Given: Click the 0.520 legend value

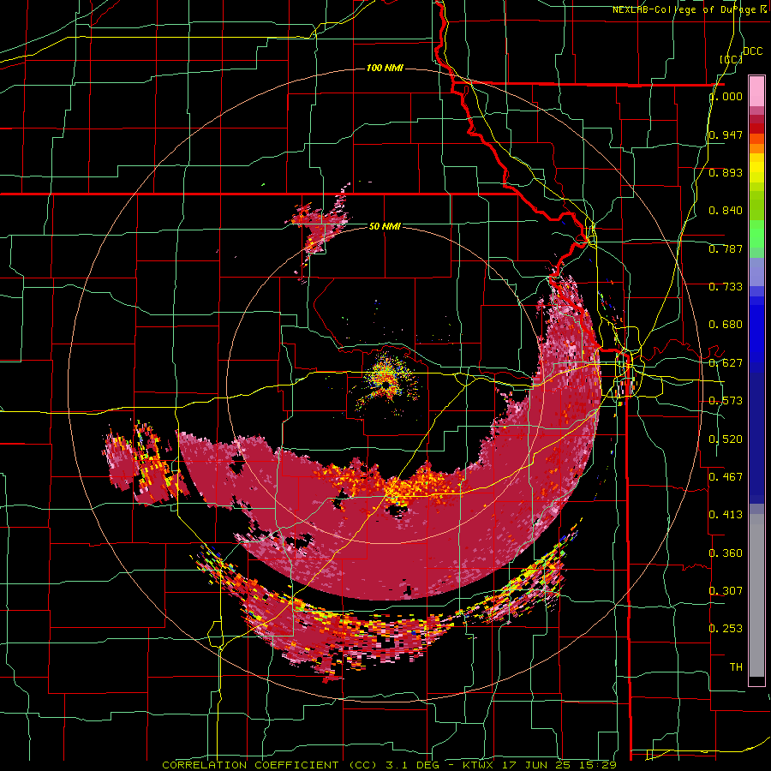Looking at the screenshot, I should (x=726, y=439).
